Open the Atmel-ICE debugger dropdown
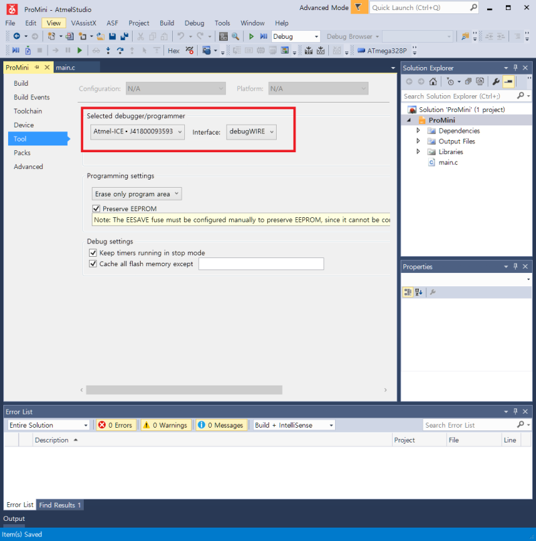This screenshot has width=536, height=541. click(137, 132)
